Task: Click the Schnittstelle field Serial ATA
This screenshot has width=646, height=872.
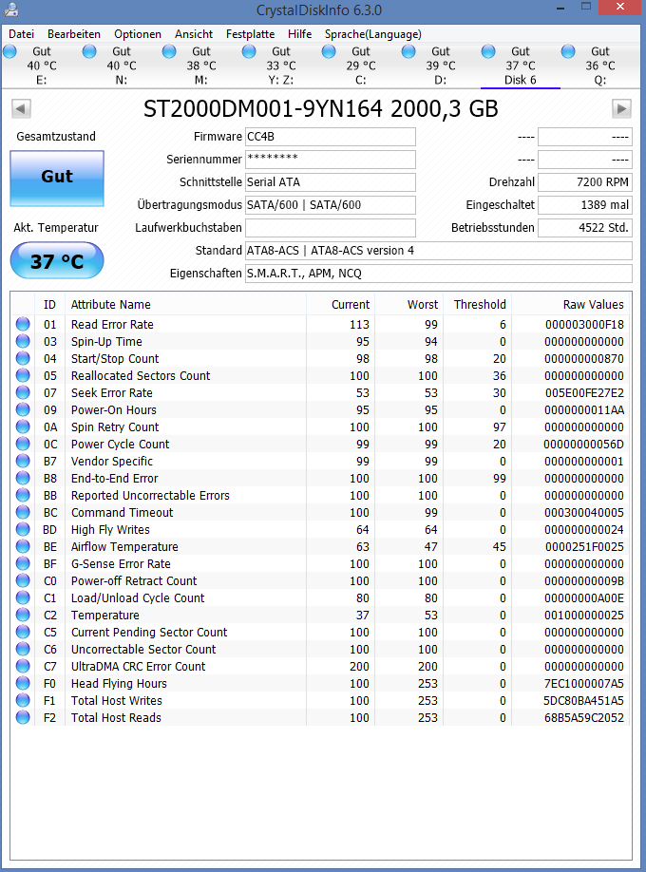Action: pos(331,181)
